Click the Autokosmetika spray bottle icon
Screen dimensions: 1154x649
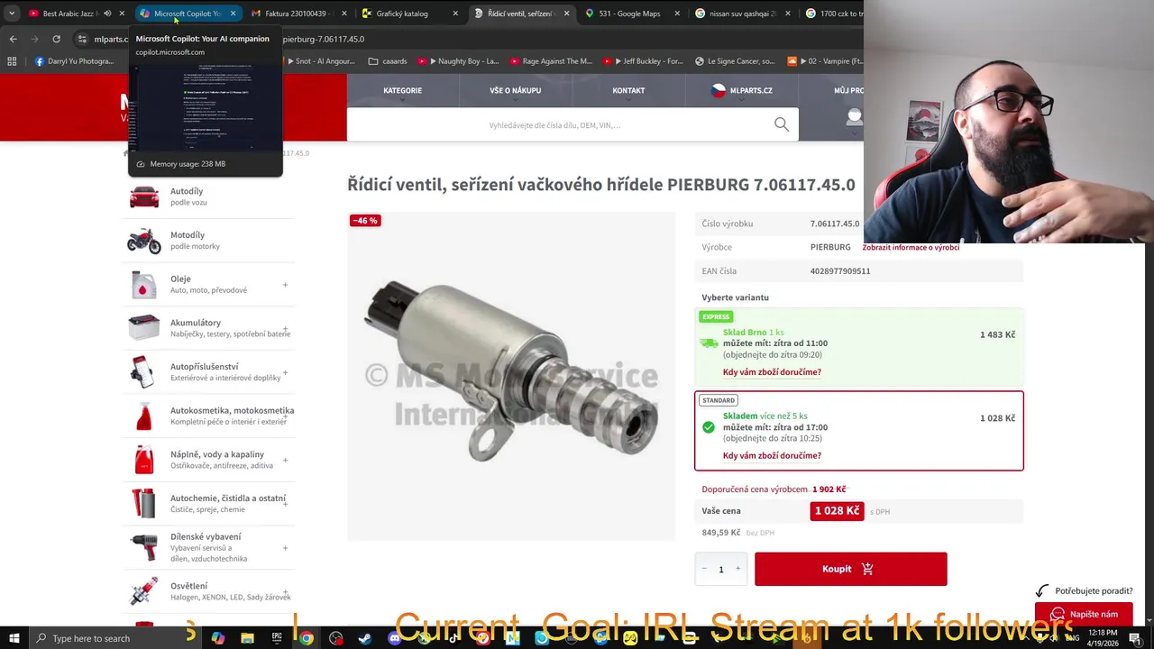(144, 416)
